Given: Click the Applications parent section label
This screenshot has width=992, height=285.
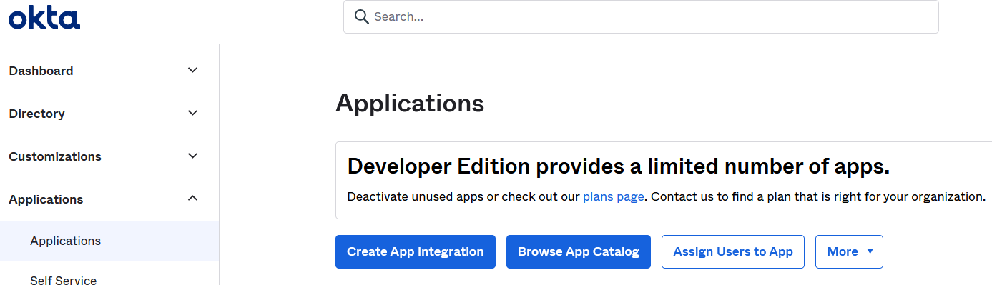Looking at the screenshot, I should 46,199.
